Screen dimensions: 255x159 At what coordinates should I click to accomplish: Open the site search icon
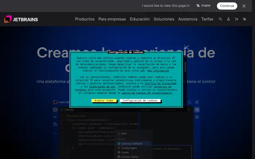pyautogui.click(x=220, y=19)
